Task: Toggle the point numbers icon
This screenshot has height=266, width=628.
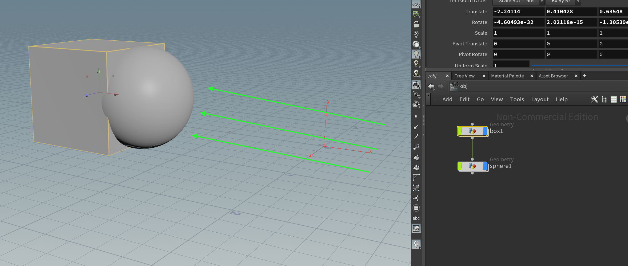Action: (x=416, y=147)
